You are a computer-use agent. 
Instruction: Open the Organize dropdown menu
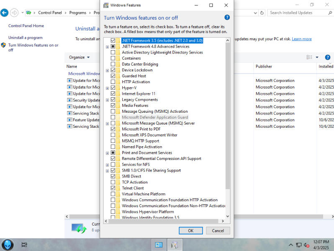[x=79, y=57]
